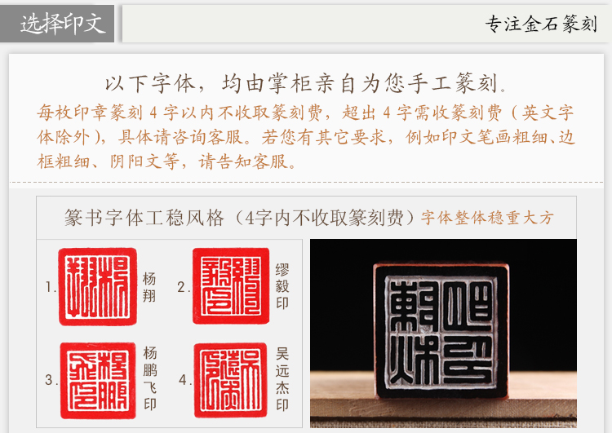The image size is (612, 433).
Task: Click the number 2. marker
Action: 184,287
